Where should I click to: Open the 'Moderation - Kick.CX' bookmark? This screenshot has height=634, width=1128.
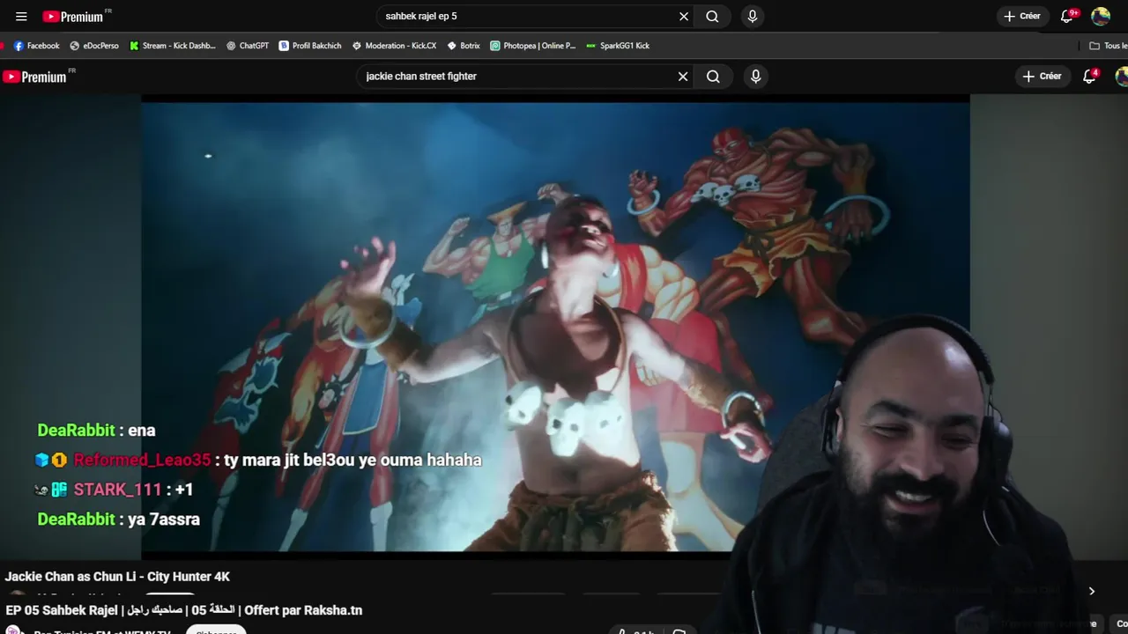[x=394, y=46]
